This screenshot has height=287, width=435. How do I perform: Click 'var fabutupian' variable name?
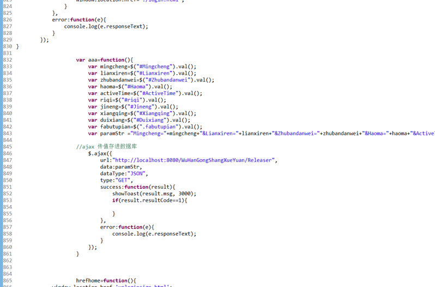pos(115,127)
